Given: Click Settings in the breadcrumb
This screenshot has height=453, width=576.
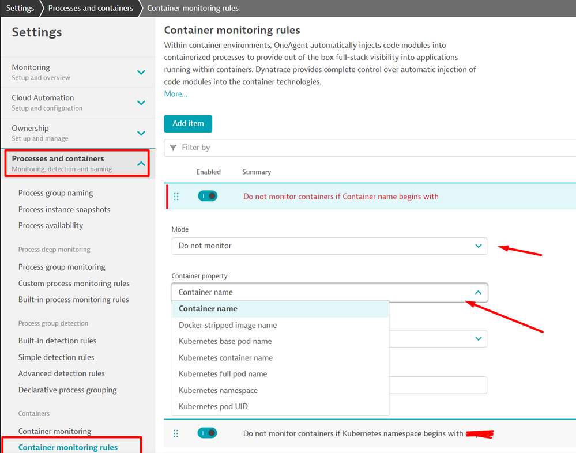Looking at the screenshot, I should [x=20, y=8].
